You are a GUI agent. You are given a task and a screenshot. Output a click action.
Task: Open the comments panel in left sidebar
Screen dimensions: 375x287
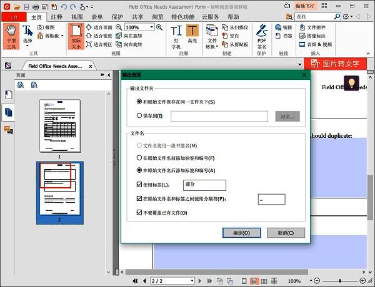click(9, 130)
